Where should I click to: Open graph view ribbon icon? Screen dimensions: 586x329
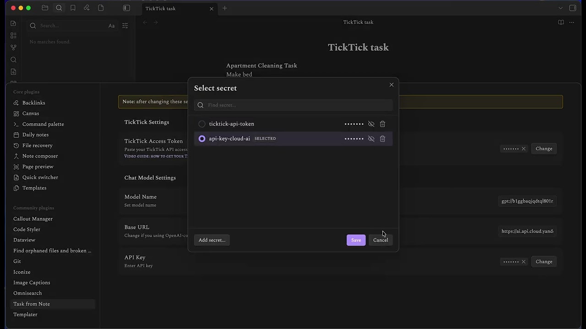click(x=13, y=47)
